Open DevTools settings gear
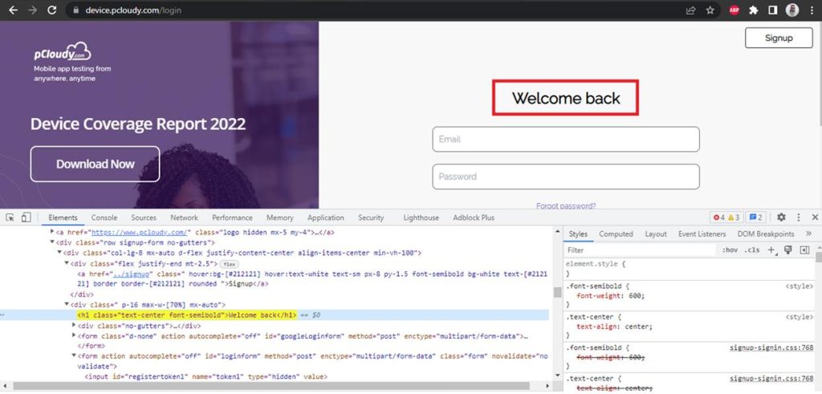Screen dimensions: 822x394 [780, 217]
